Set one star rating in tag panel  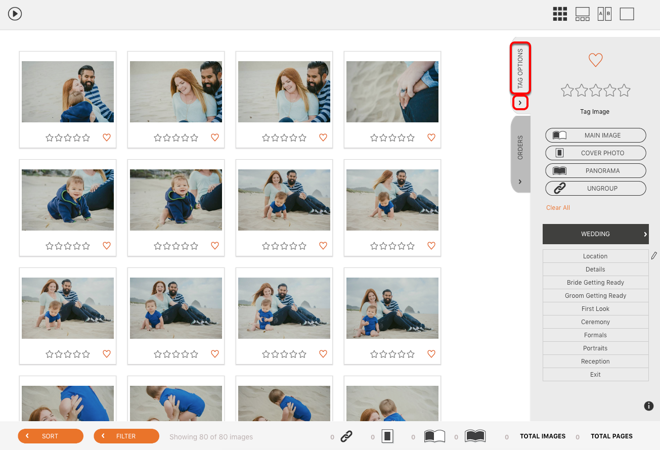567,91
